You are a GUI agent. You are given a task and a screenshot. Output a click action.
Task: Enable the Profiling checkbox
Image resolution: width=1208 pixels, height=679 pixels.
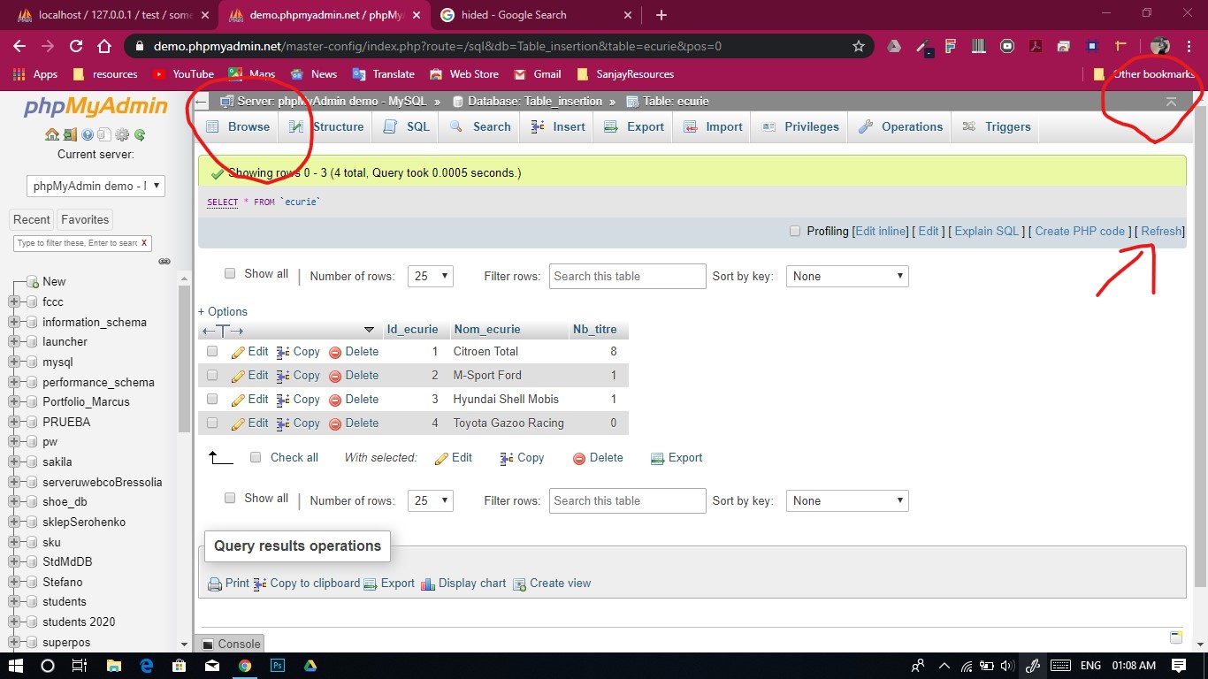[x=795, y=231]
